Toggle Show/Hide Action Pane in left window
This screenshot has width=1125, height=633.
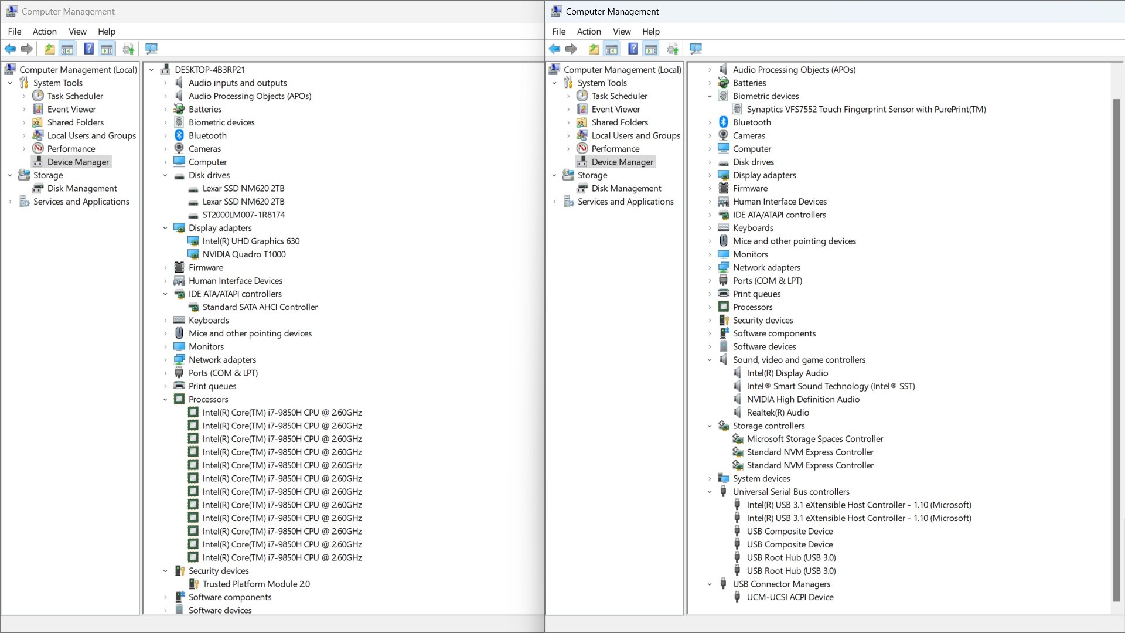click(x=107, y=49)
